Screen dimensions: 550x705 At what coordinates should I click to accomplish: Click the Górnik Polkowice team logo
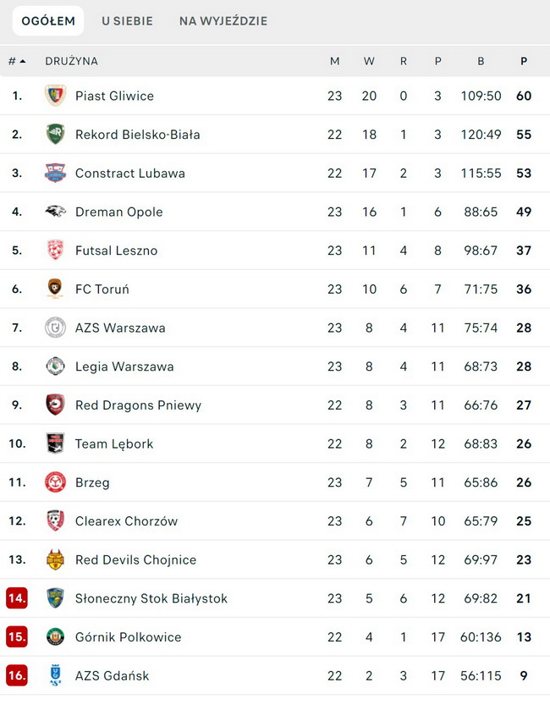(55, 637)
